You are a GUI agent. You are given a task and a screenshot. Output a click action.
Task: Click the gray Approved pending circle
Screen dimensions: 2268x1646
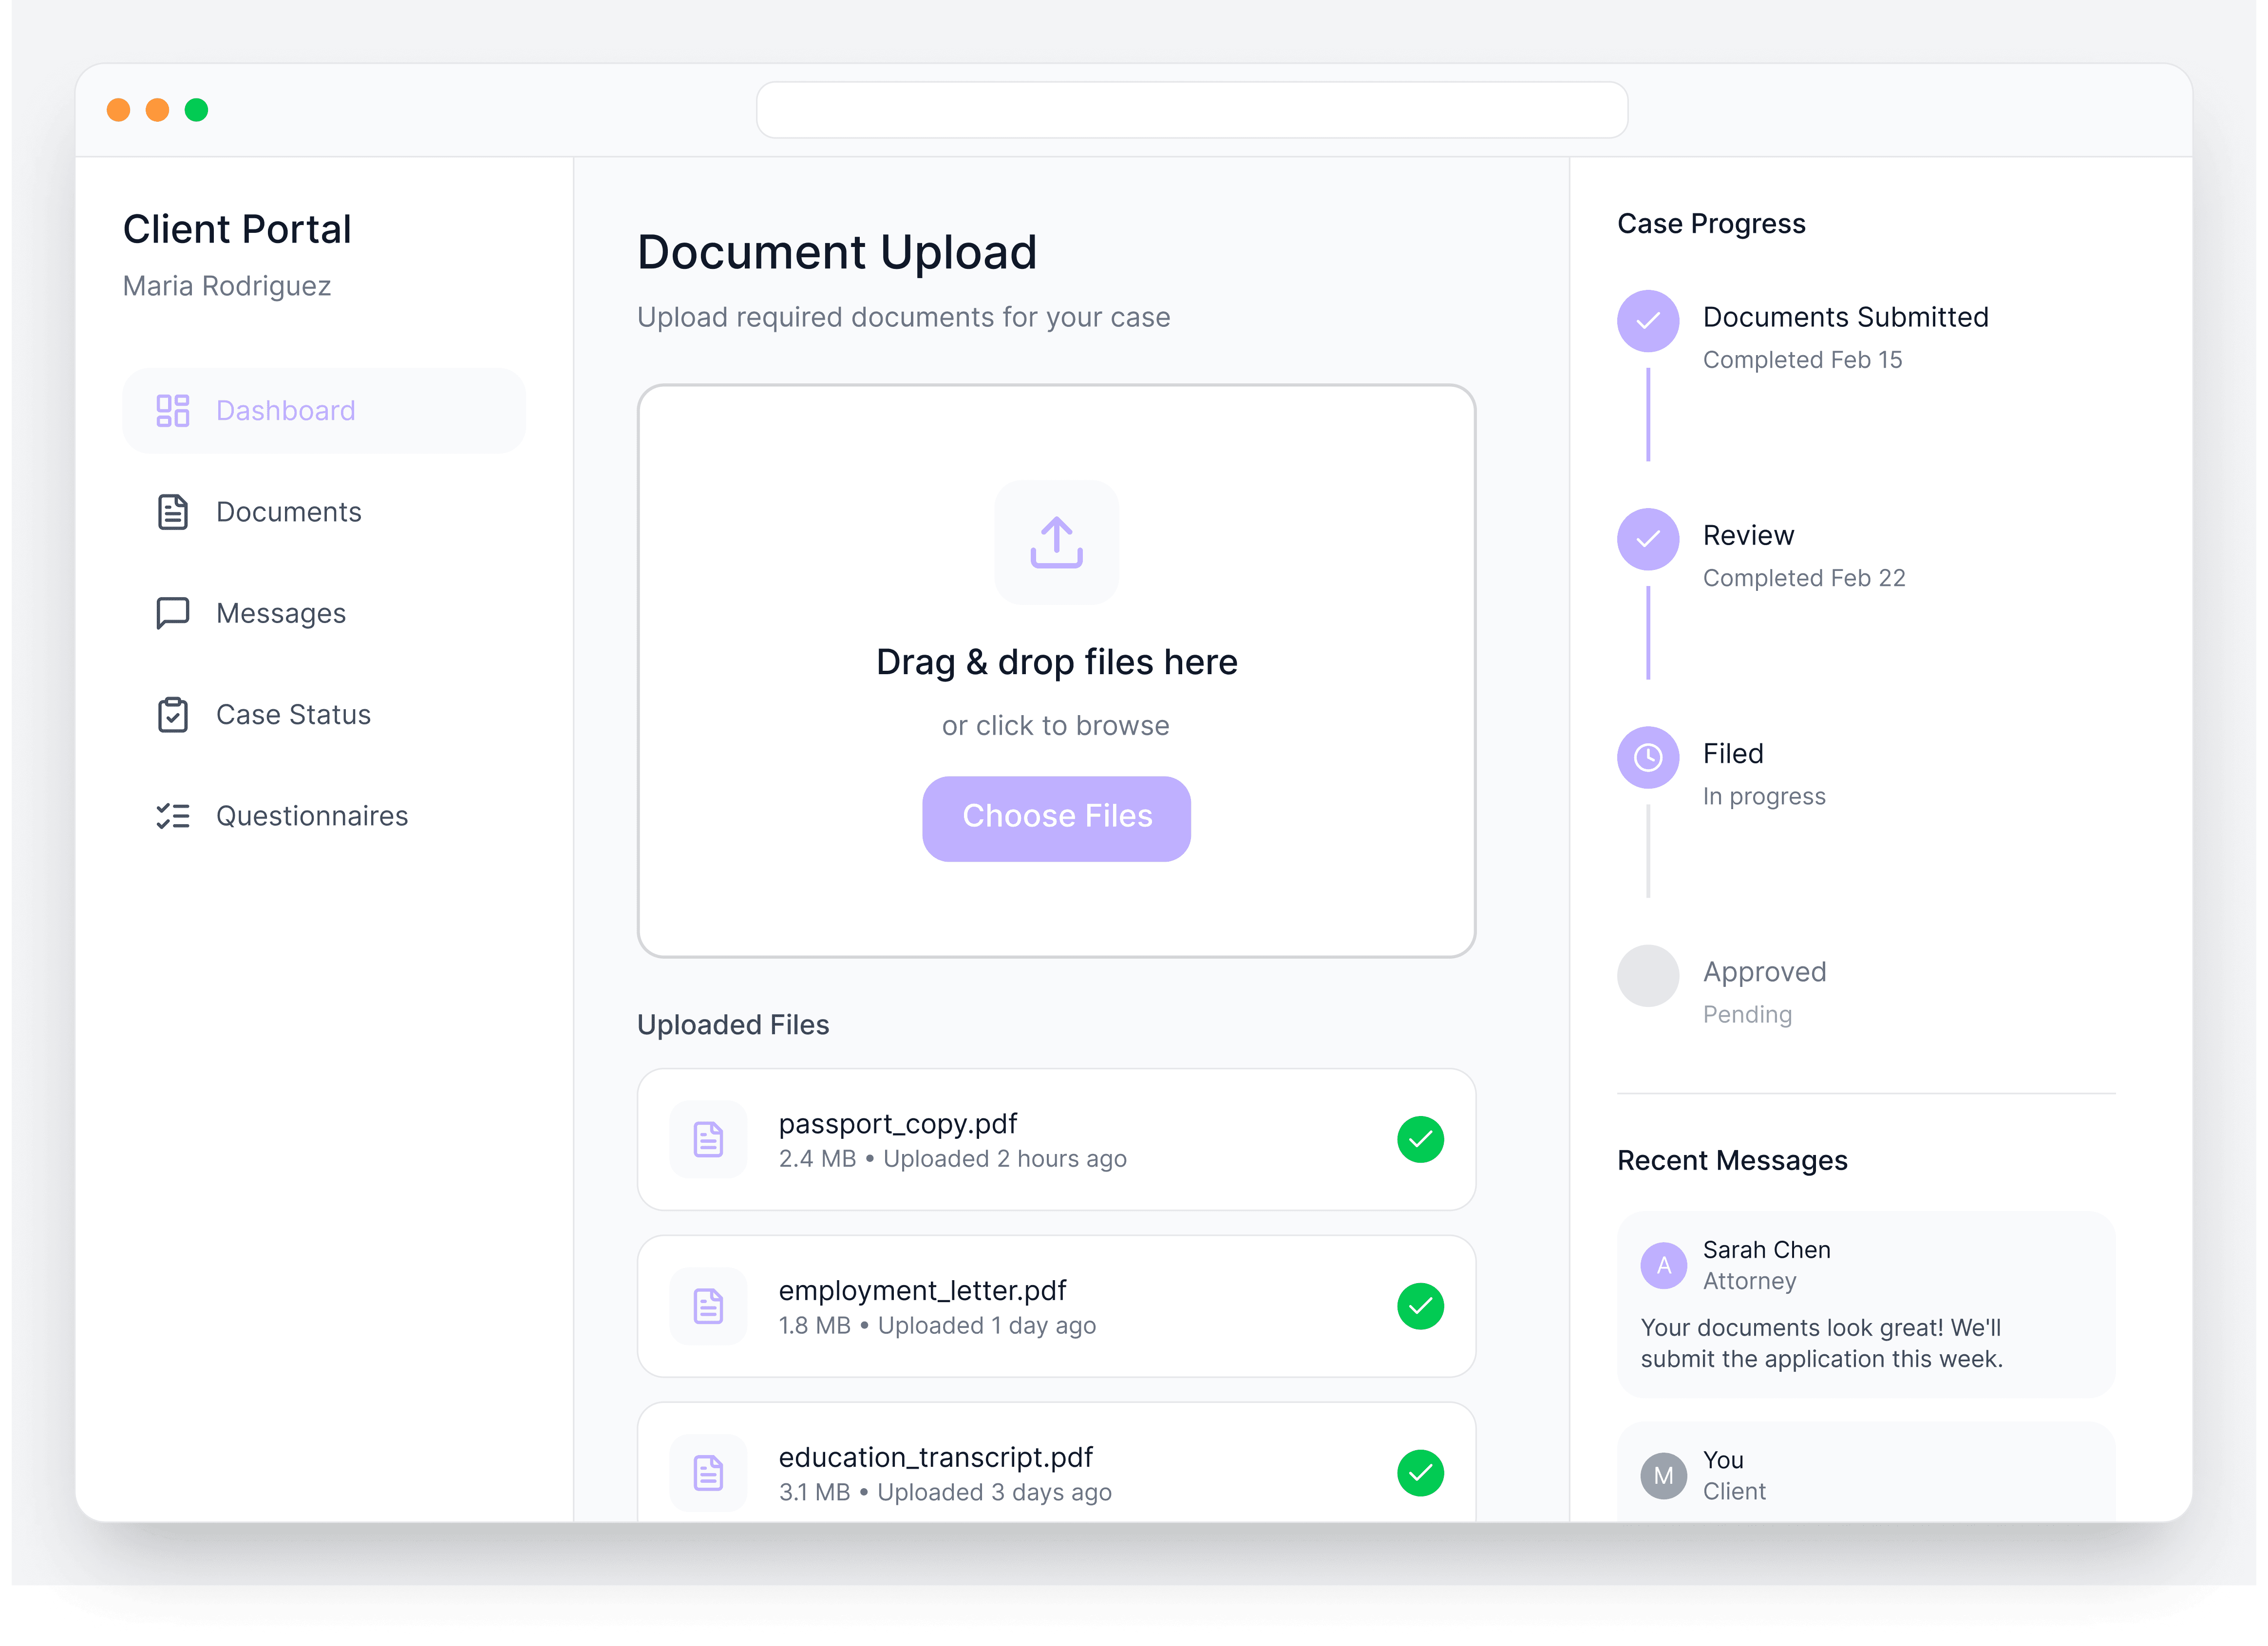pyautogui.click(x=1647, y=975)
